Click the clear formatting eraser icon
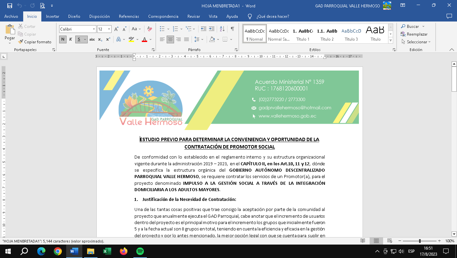This screenshot has width=457, height=258. point(150,29)
